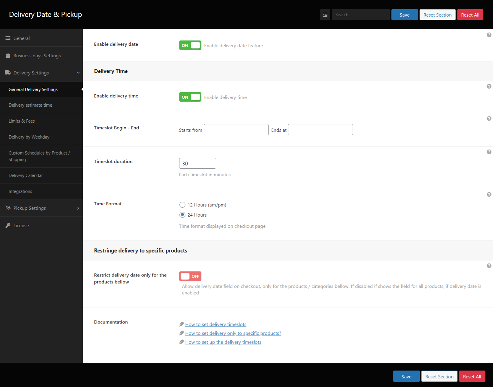Open the How to set delivery timeslots link

tap(215, 324)
